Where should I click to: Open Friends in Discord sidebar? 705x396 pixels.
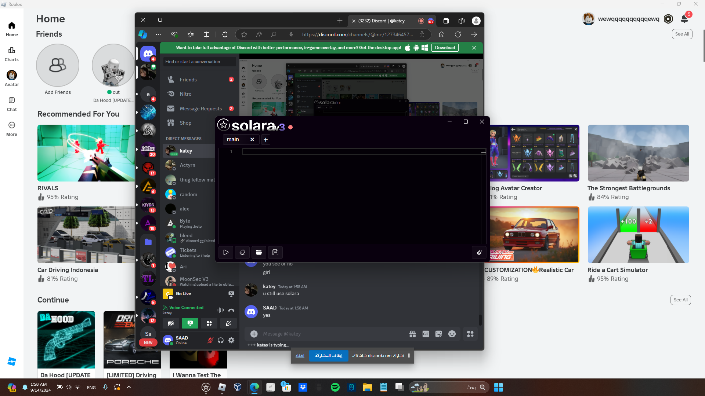point(200,80)
